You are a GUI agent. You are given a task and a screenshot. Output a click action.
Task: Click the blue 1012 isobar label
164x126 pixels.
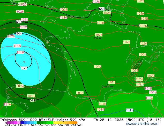coord(130,110)
